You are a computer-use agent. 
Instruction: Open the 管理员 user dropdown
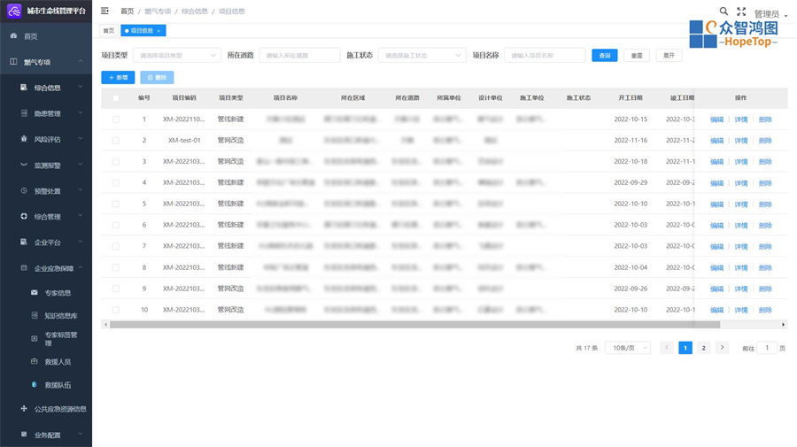click(x=770, y=14)
